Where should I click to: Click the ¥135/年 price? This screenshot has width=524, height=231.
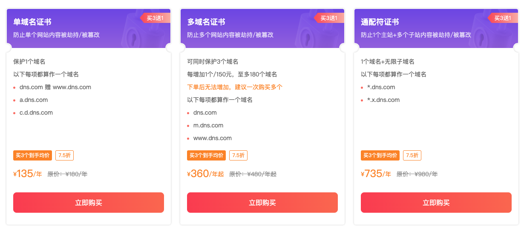pyautogui.click(x=28, y=174)
